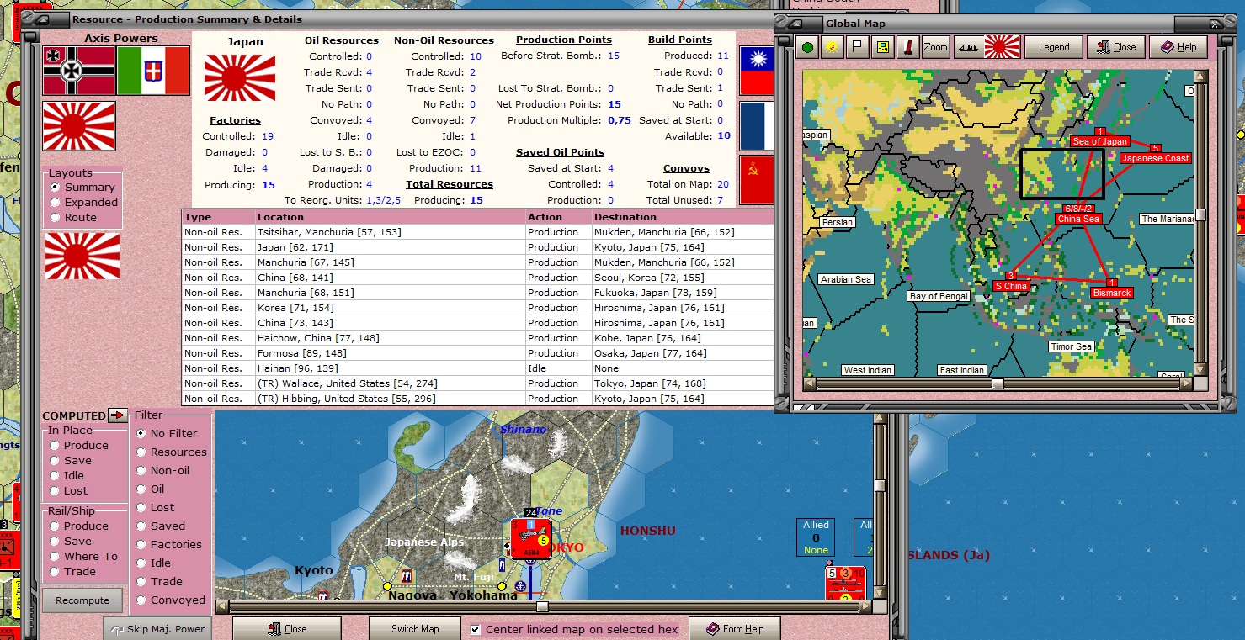Viewport: 1245px width, 640px height.
Task: Click the Recompute button
Action: pyautogui.click(x=82, y=600)
